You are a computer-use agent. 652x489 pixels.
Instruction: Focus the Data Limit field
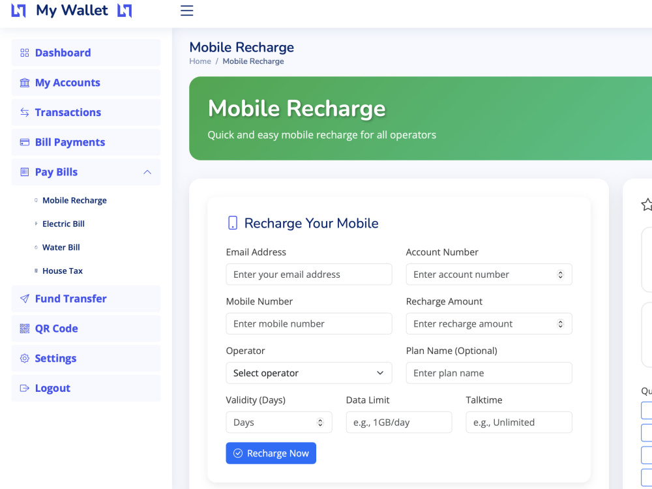click(x=399, y=422)
